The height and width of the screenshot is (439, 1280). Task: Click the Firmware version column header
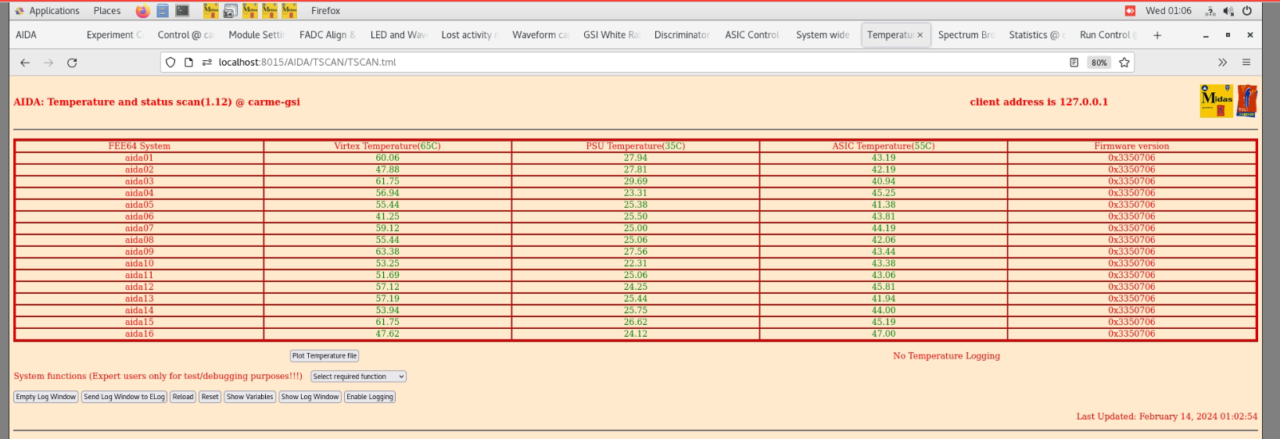(1131, 146)
